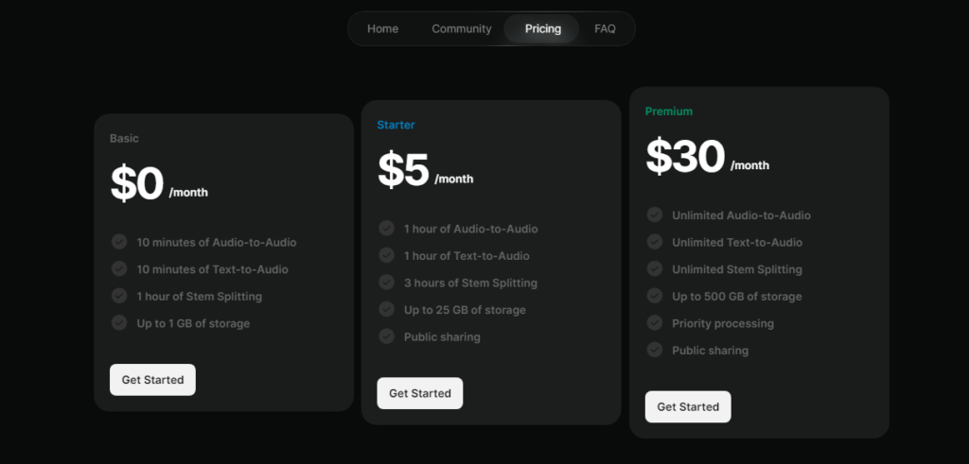This screenshot has height=464, width=969.
Task: Click checkmark icon next to 1 hour of Text-to-Audio
Action: (386, 255)
